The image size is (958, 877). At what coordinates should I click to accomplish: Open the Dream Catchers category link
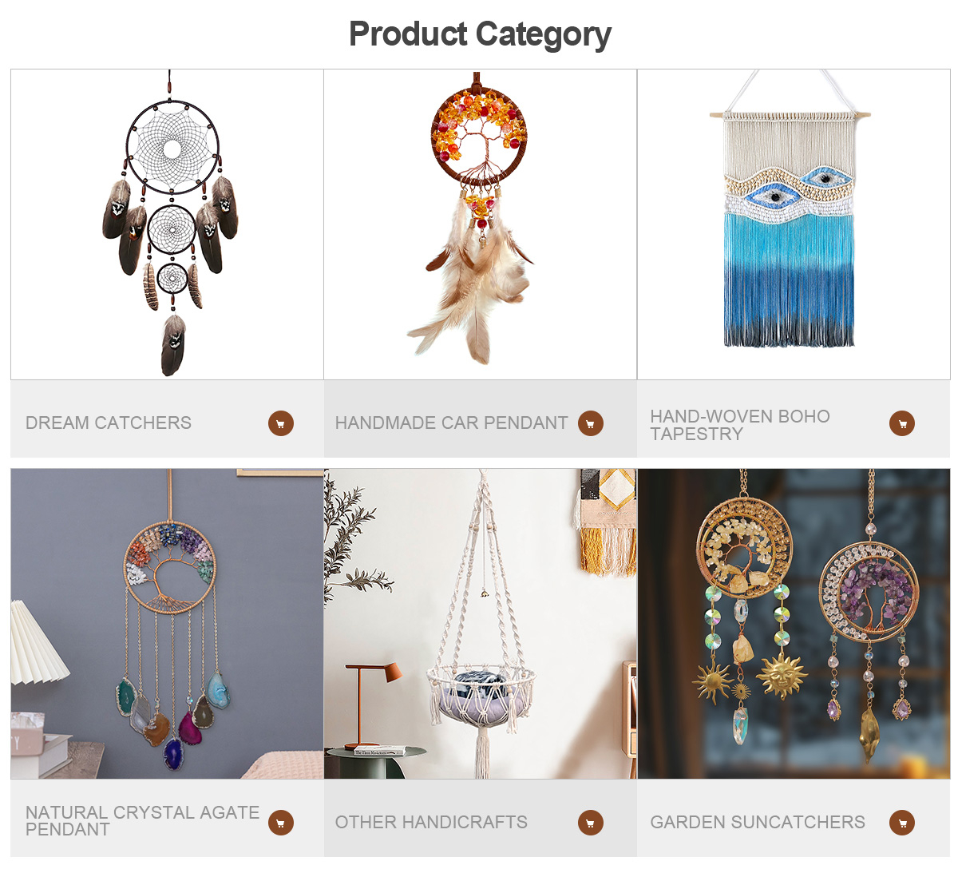tap(109, 423)
